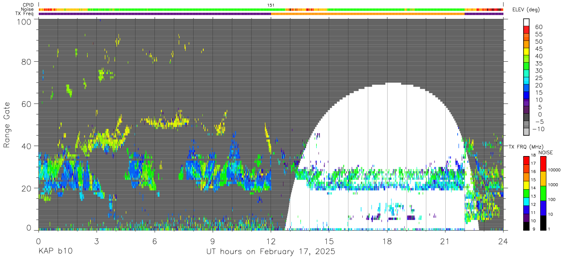Click the 12 tick label on time axis

point(271,241)
